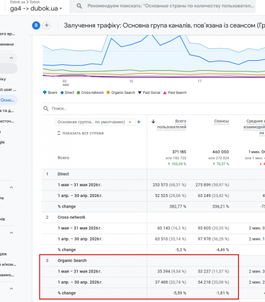Image resolution: width=265 pixels, height=302 pixels.
Task: Open the ga4 -> dubok.ua property dropdown
Action: 36,8
